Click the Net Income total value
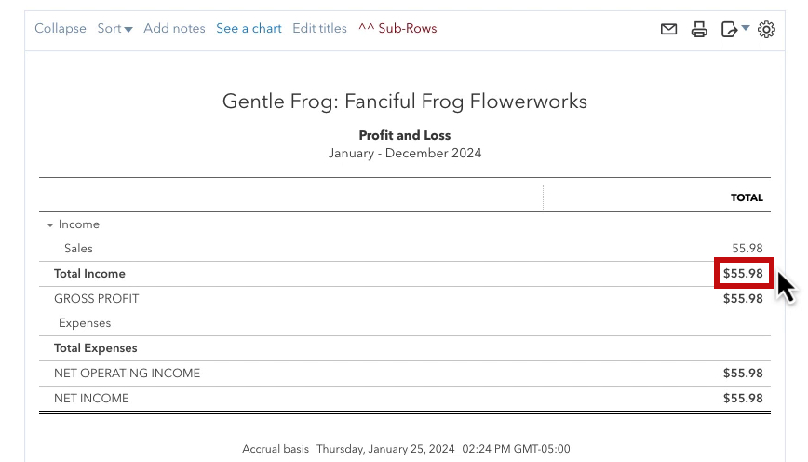The width and height of the screenshot is (808, 462). point(743,398)
